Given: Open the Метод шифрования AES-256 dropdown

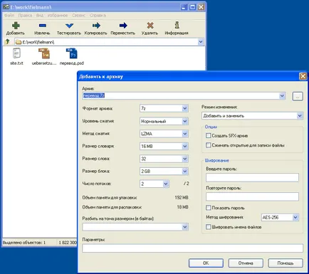Looking at the screenshot, I should click(295, 217).
